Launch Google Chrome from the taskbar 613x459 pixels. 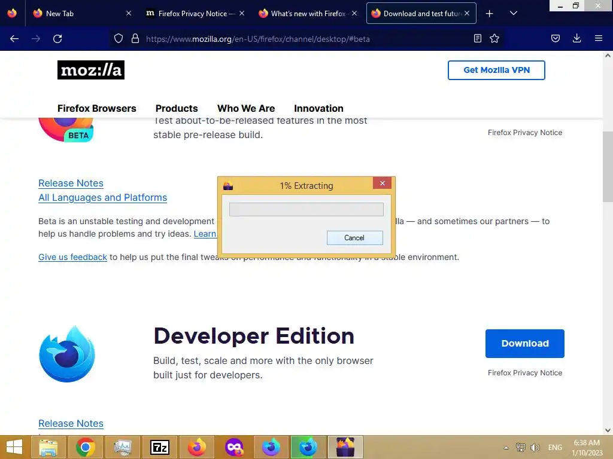85,447
